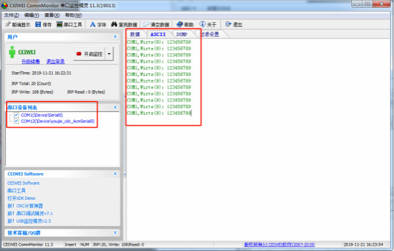
Task: Click the CEIWEI Software link in list
Action: 24,183
